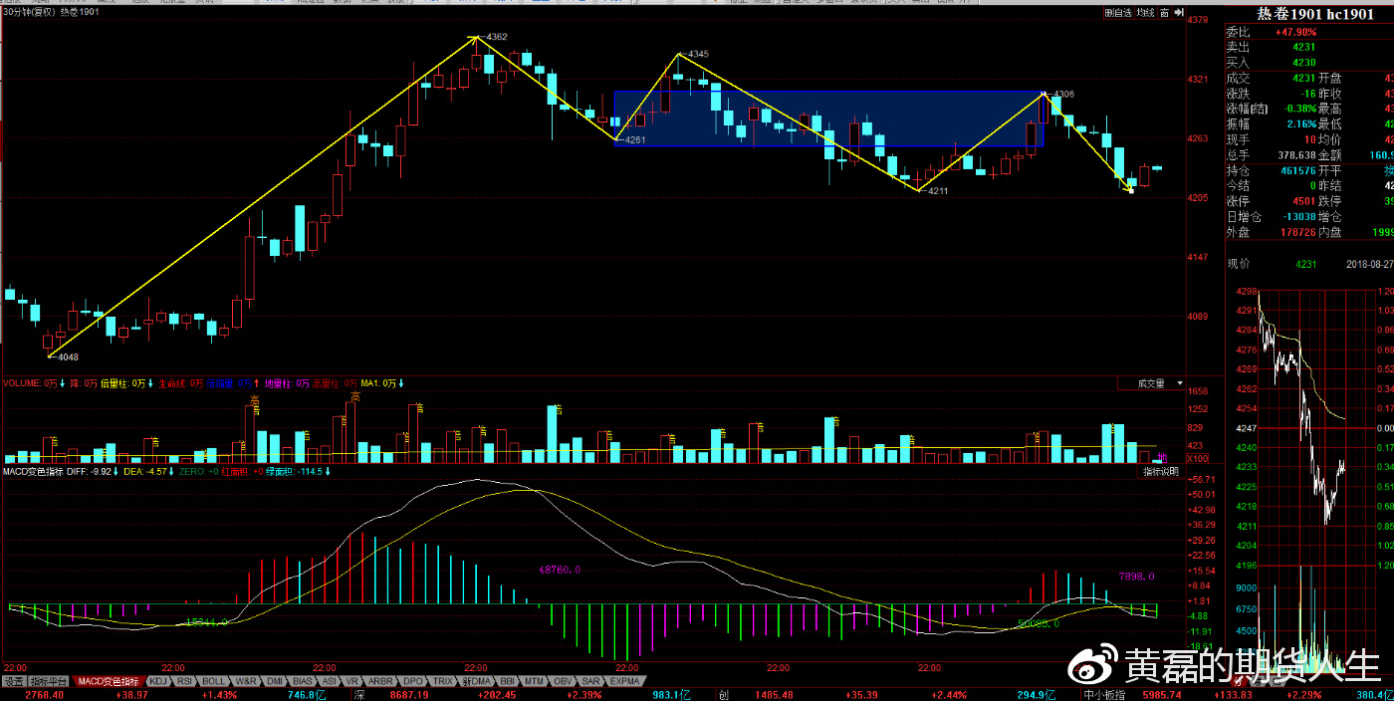The image size is (1394, 701).
Task: Click the 日增仓 -13038 value
Action: pyautogui.click(x=1298, y=216)
